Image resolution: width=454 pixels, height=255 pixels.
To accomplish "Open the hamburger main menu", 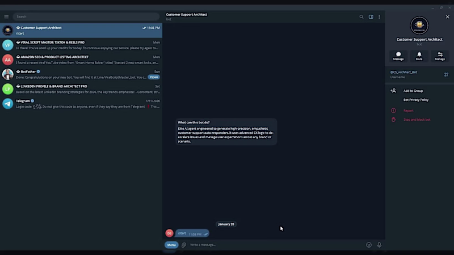I will point(6,17).
